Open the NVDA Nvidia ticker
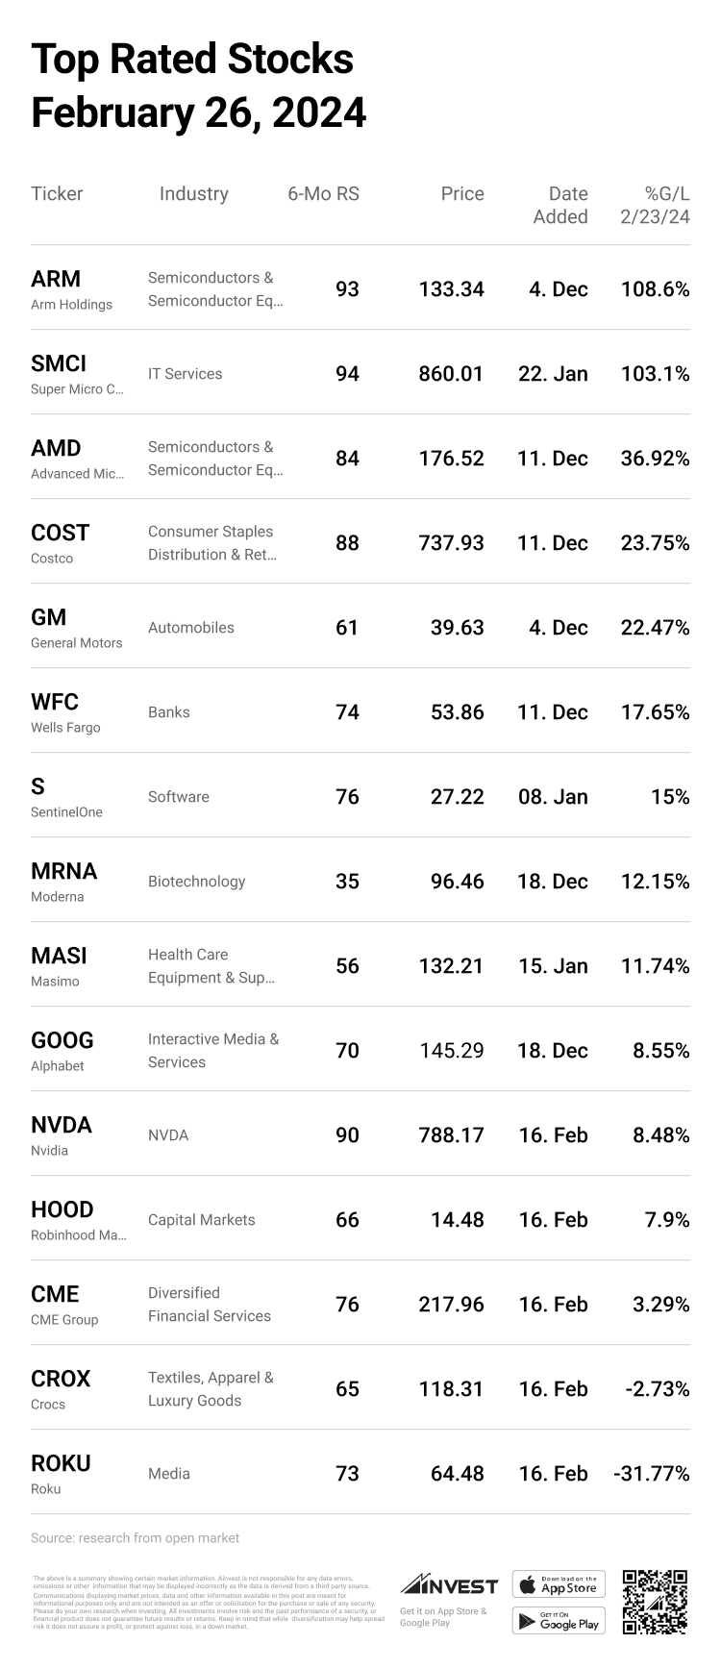 62,1126
